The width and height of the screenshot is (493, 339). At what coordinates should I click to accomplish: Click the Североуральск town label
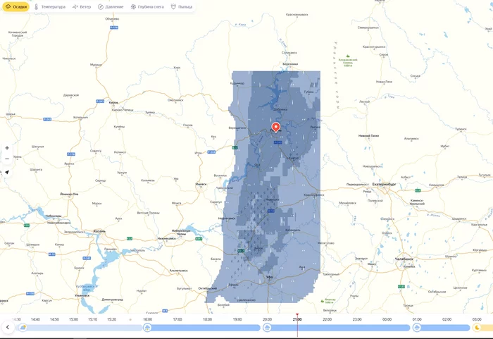click(x=368, y=27)
